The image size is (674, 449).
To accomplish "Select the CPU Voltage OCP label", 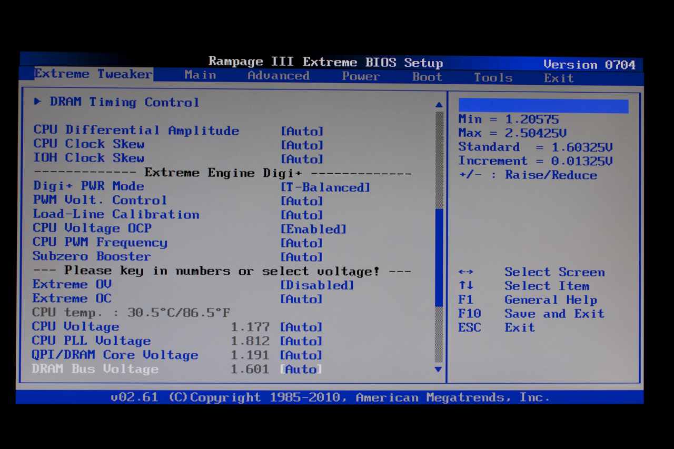I will point(92,228).
